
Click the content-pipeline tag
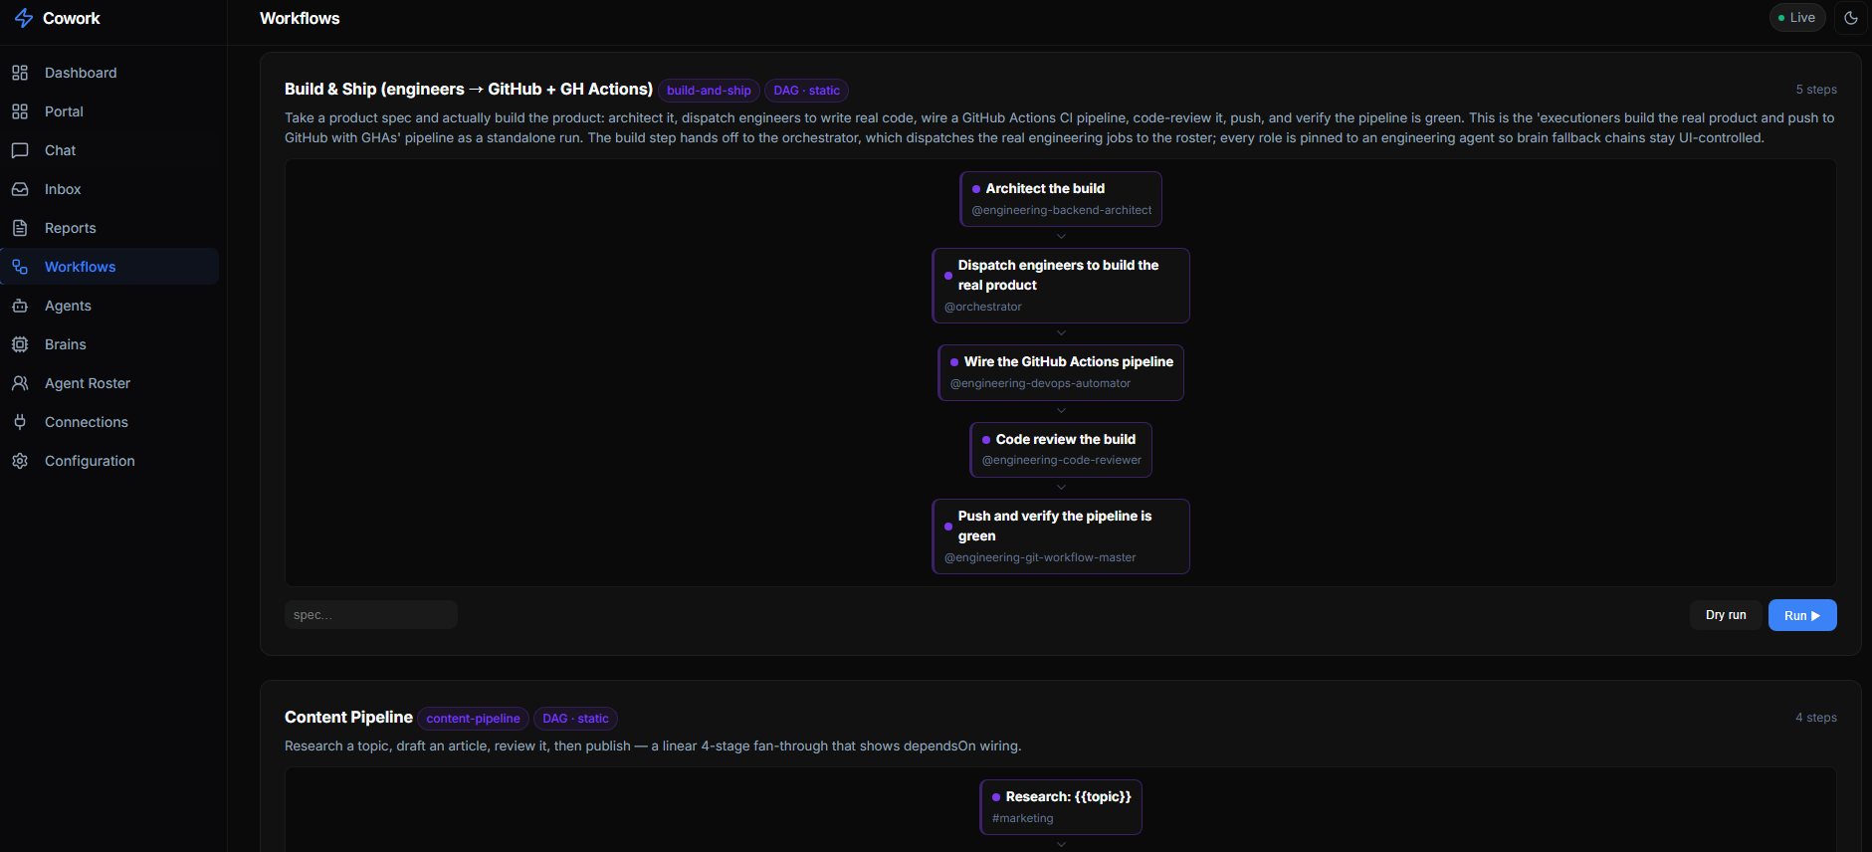coord(473,719)
